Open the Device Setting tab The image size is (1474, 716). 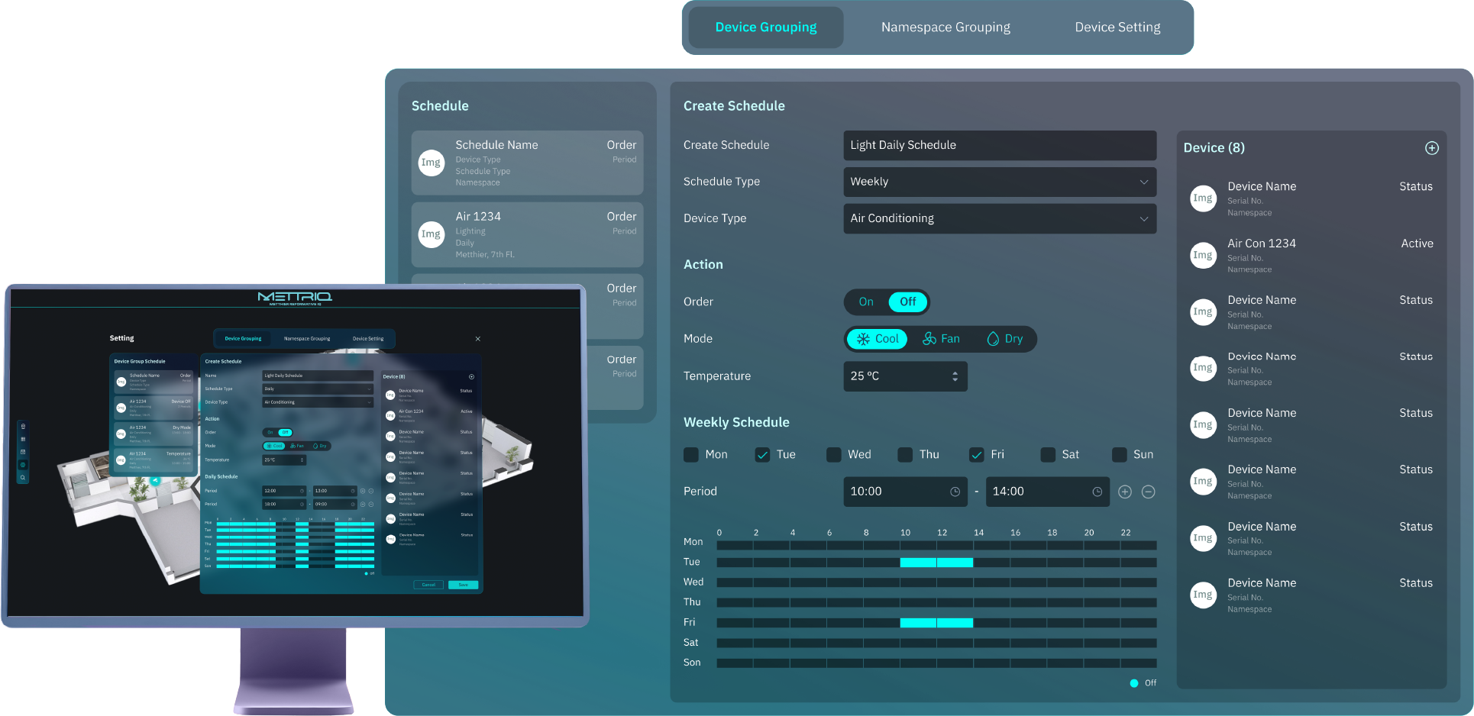click(1117, 27)
